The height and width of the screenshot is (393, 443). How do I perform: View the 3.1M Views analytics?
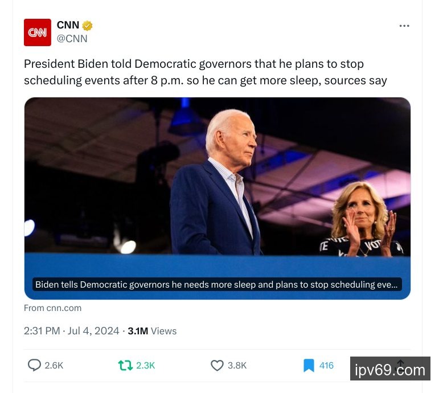tap(152, 331)
